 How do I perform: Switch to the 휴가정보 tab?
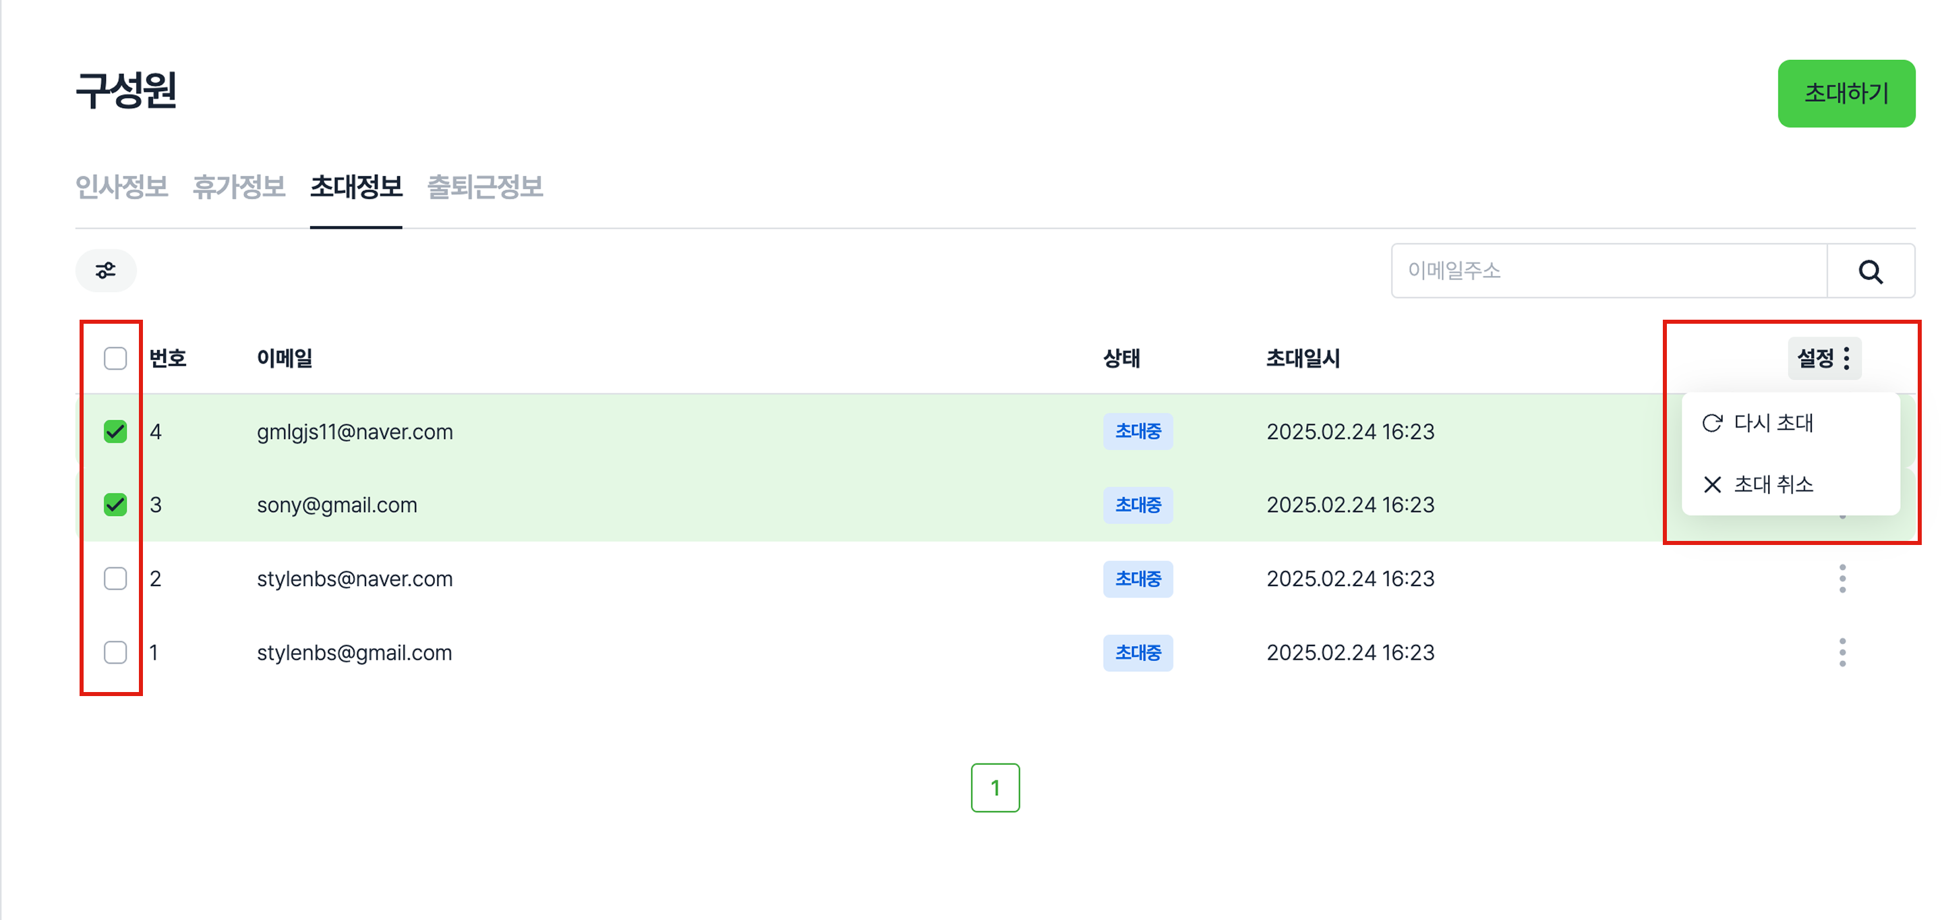(x=238, y=187)
